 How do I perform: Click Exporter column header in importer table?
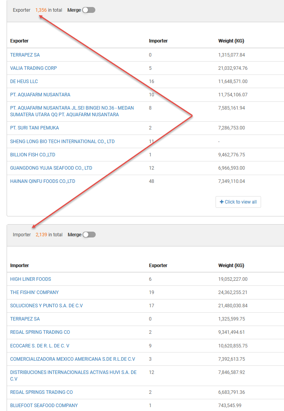tap(158, 266)
